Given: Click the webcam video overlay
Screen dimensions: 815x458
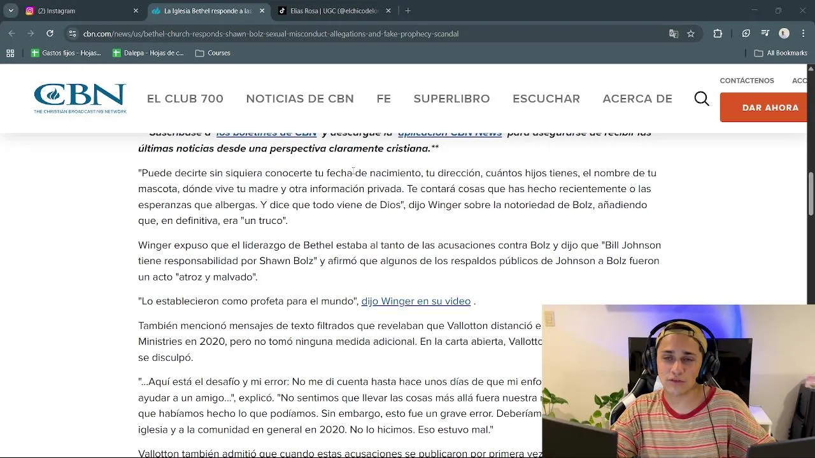Looking at the screenshot, I should point(678,382).
